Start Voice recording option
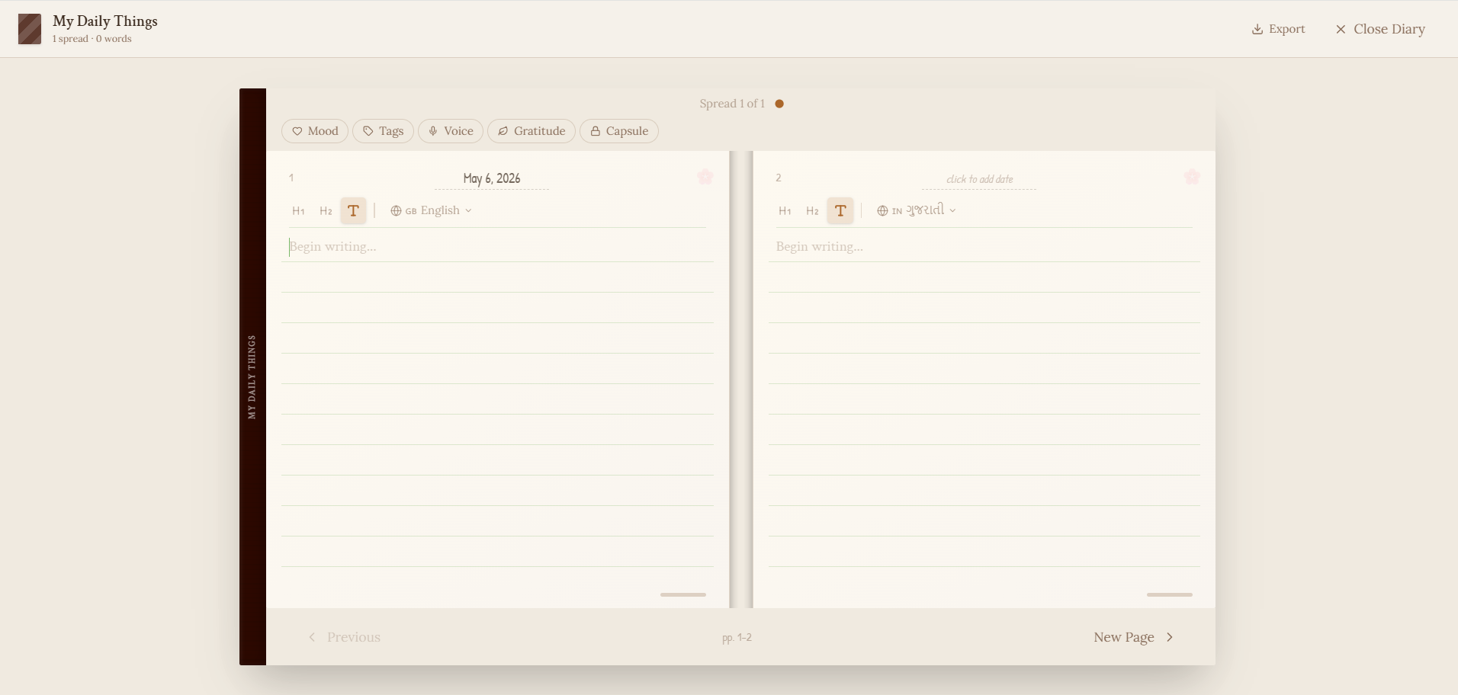This screenshot has width=1458, height=695. click(x=451, y=131)
